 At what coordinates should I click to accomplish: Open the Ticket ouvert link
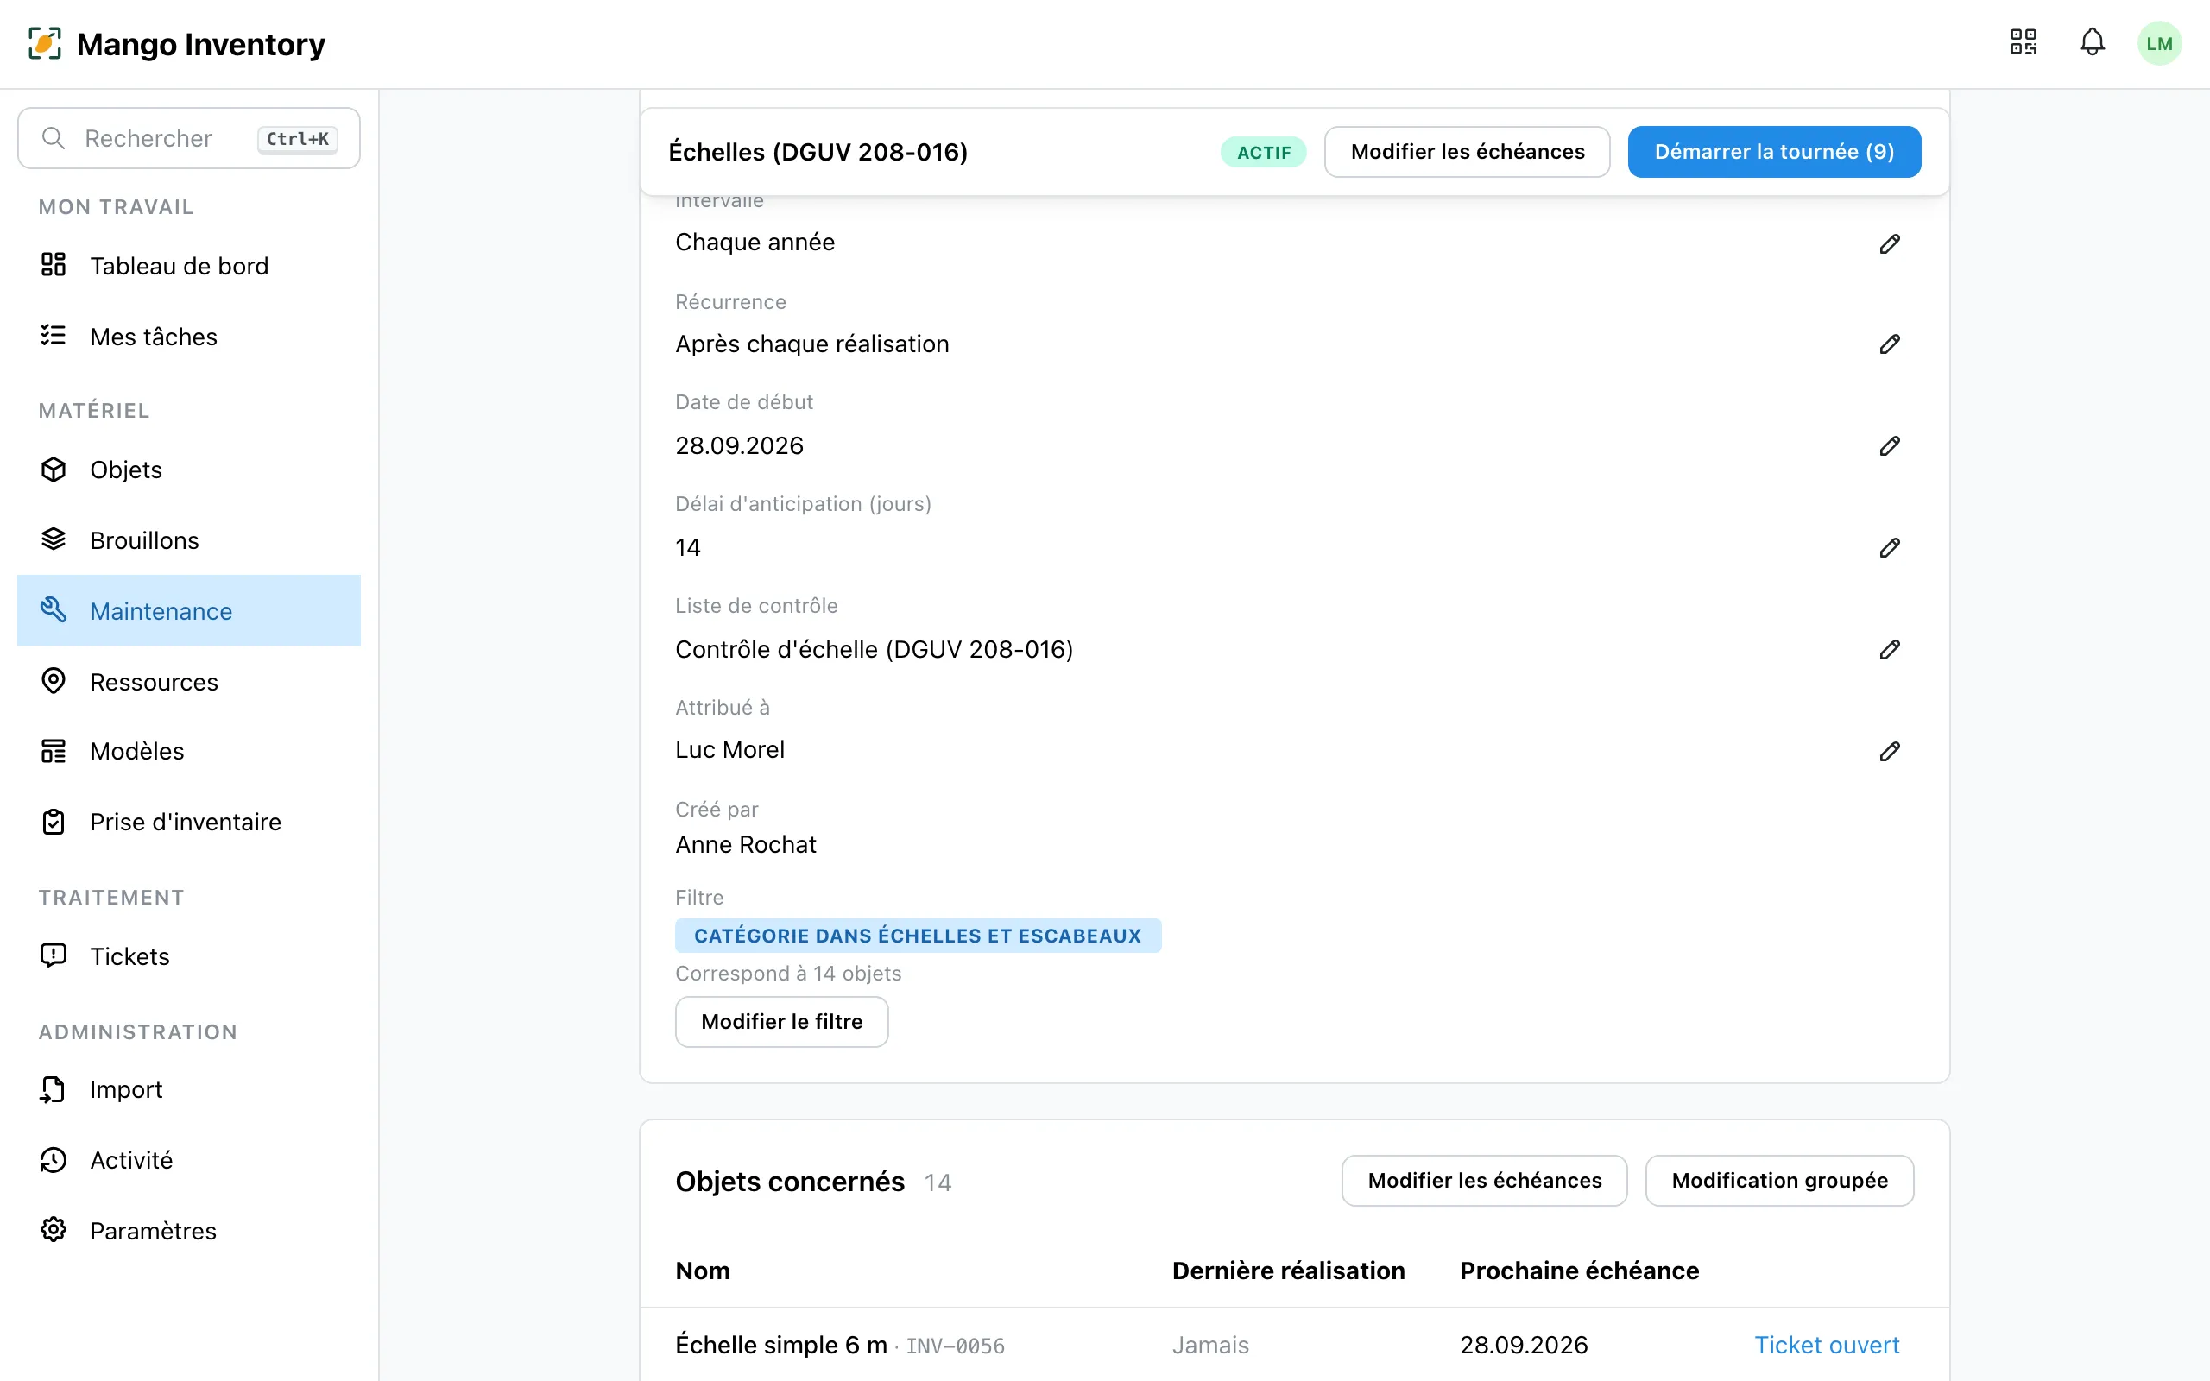tap(1827, 1345)
